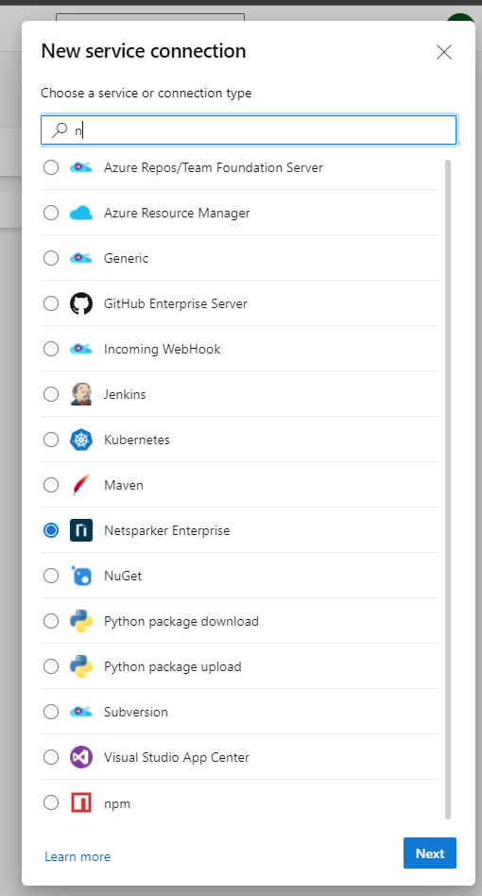Viewport: 482px width, 896px height.
Task: Click the Azure Repos/Team Foundation Server icon
Action: click(x=81, y=167)
